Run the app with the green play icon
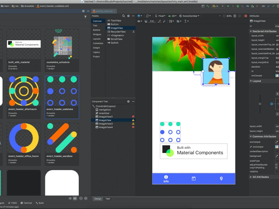This screenshot has width=279, height=209. tap(228, 6)
